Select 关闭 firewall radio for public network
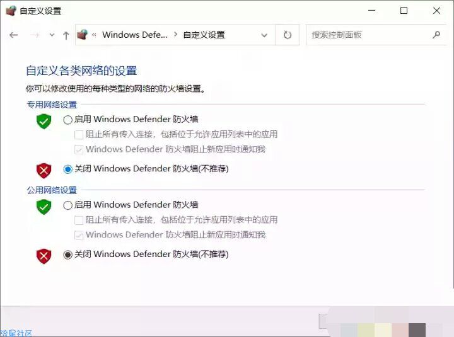Screen dimensions: 454x337 pyautogui.click(x=67, y=255)
